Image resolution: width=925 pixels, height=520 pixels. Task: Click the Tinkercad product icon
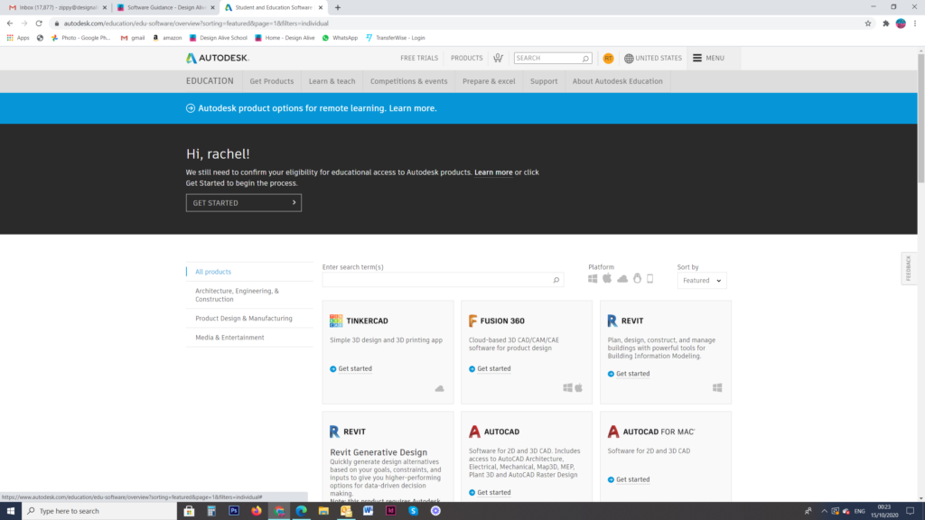coord(336,320)
